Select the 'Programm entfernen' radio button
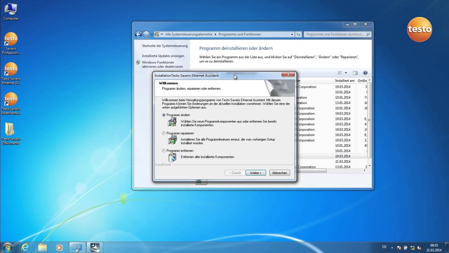449x253 pixels. pyautogui.click(x=164, y=150)
